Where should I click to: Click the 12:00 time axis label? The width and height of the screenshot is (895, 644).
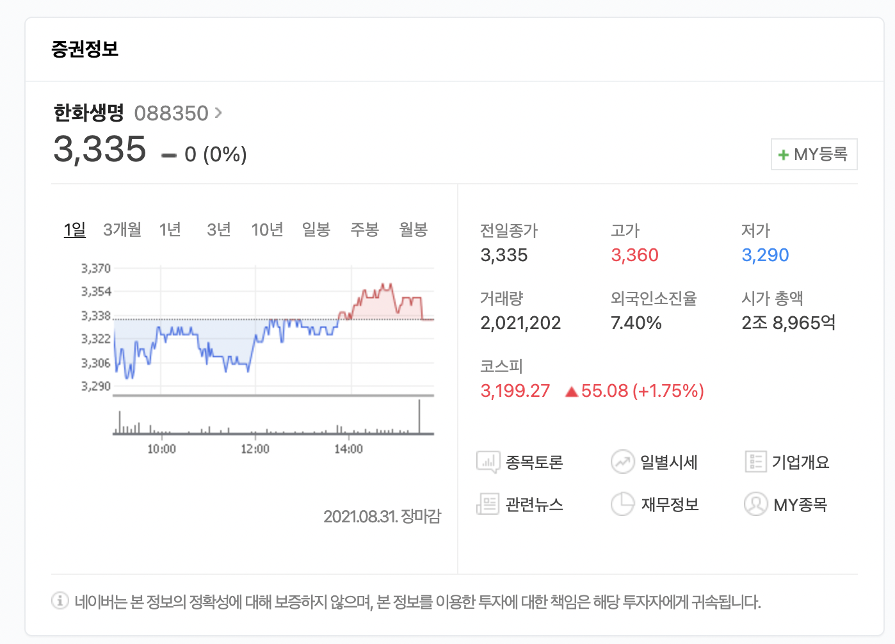255,449
